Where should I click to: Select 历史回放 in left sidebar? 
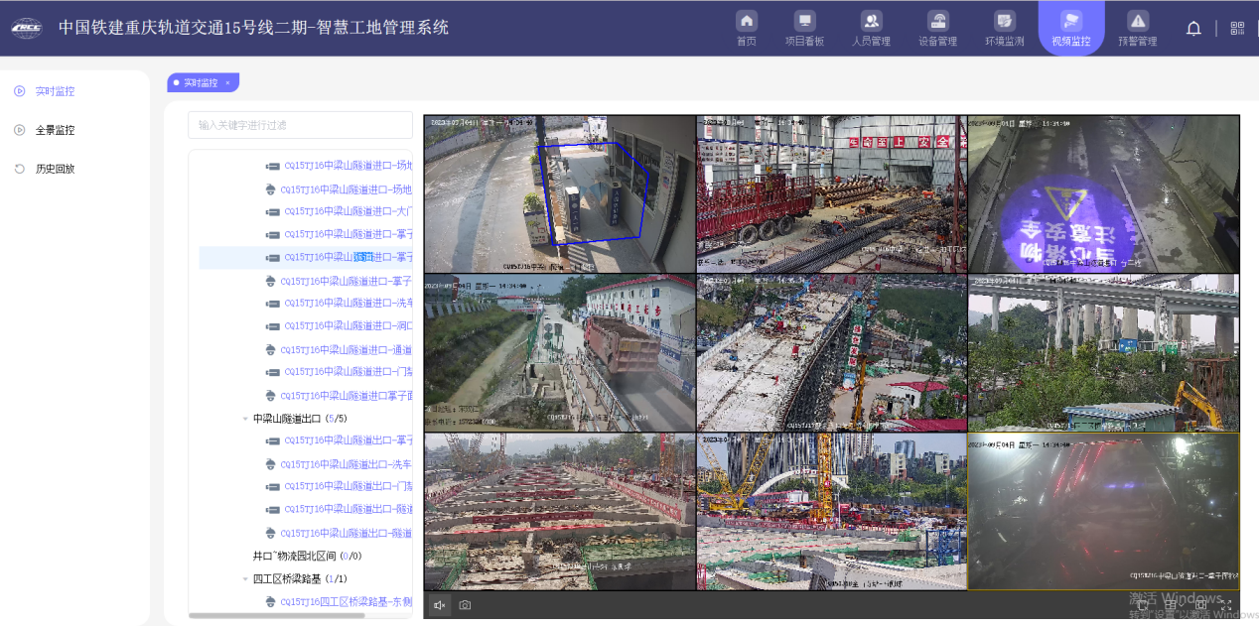pos(55,169)
